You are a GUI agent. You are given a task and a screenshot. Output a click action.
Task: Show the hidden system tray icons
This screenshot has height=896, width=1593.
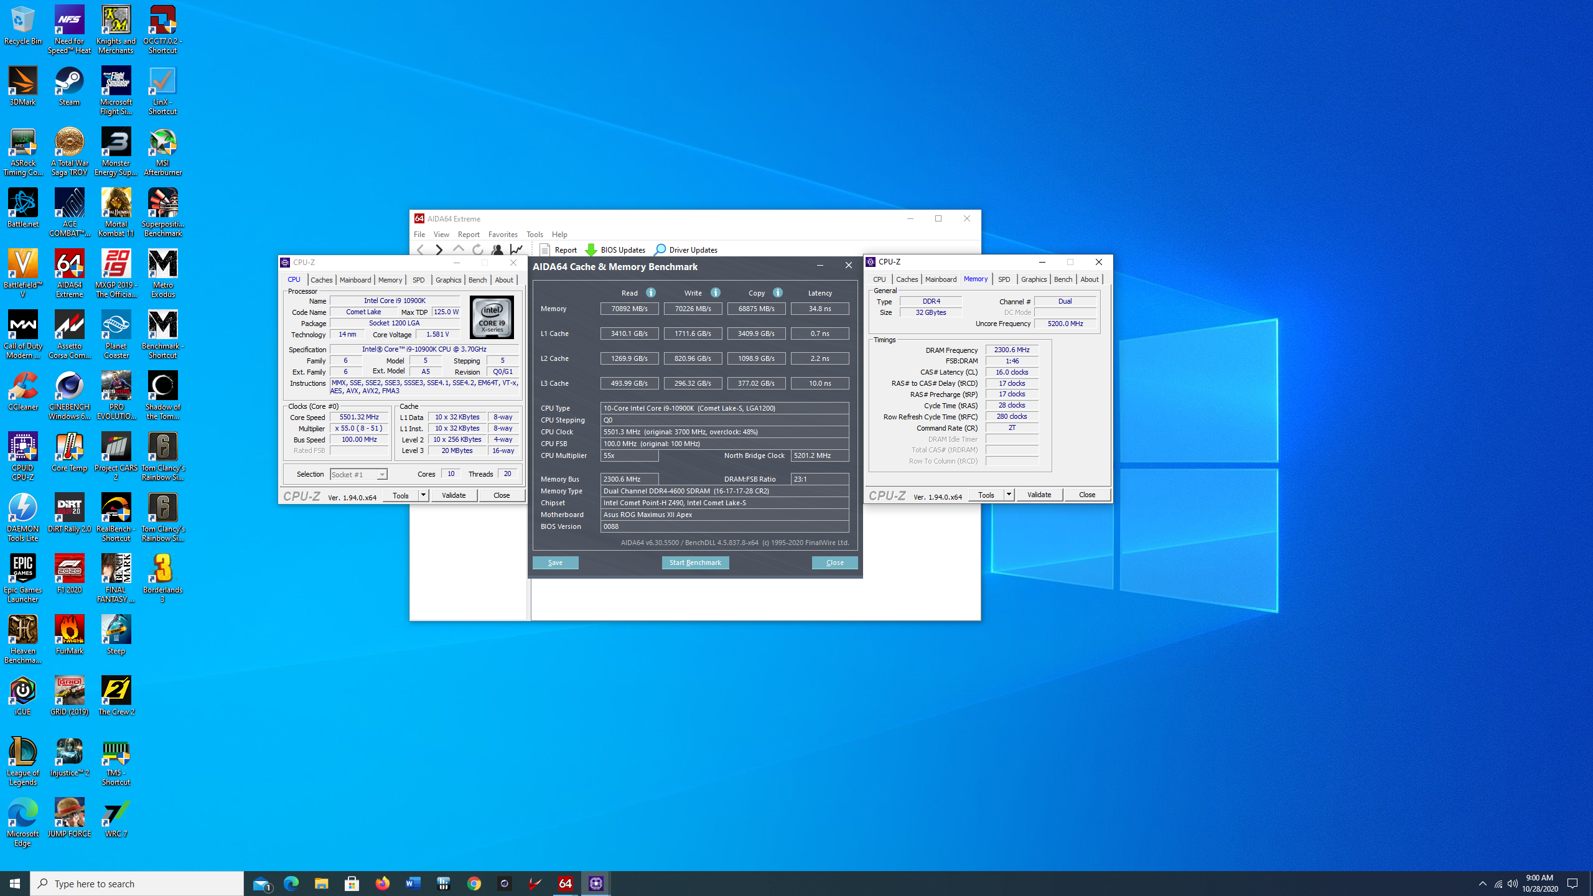pos(1482,884)
